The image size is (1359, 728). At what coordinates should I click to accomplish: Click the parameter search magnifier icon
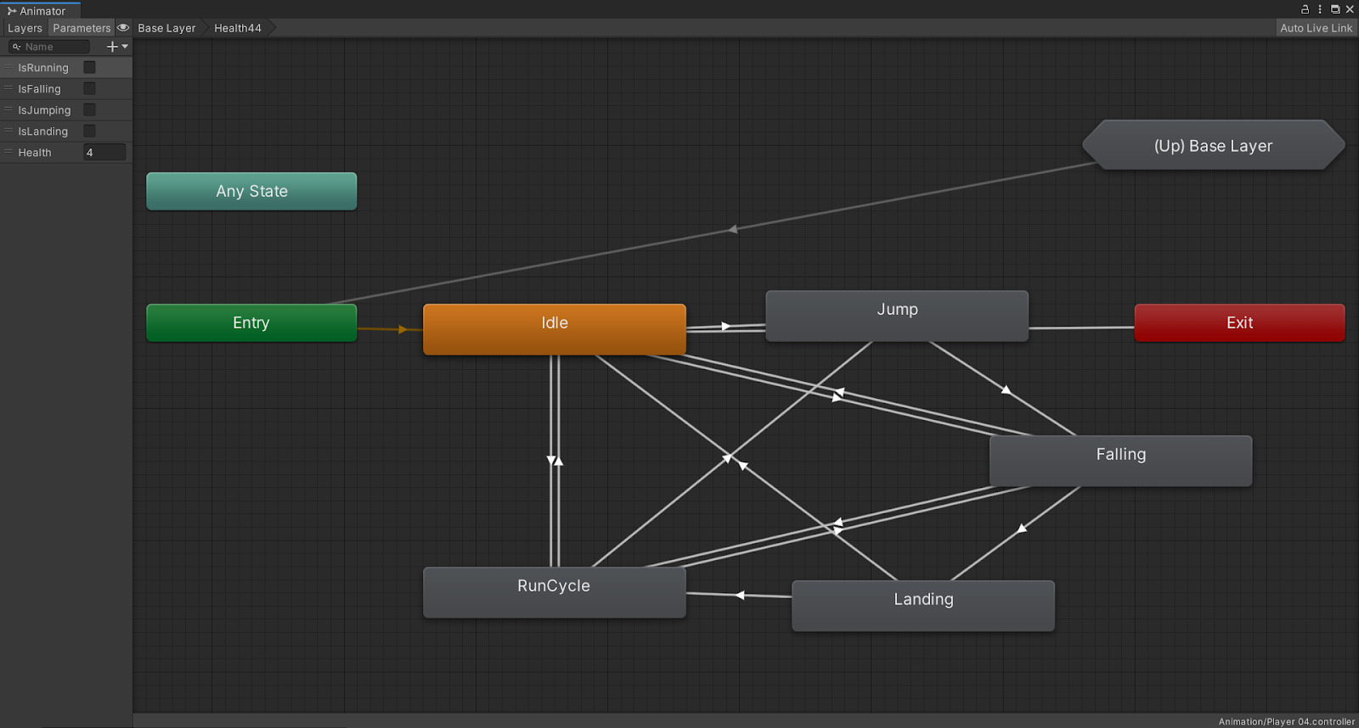click(16, 47)
